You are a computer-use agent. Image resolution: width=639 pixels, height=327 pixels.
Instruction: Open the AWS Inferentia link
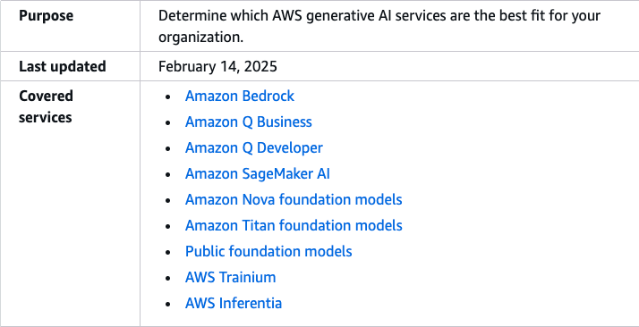tap(233, 303)
